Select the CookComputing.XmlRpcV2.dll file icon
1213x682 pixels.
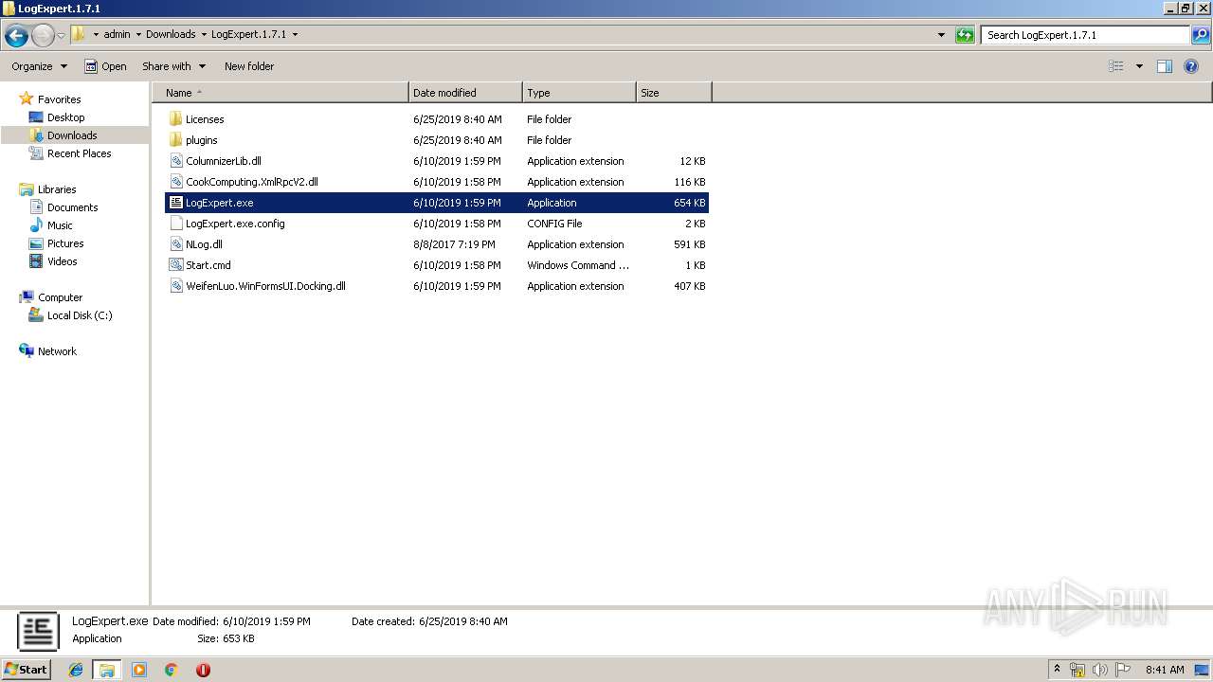(175, 182)
